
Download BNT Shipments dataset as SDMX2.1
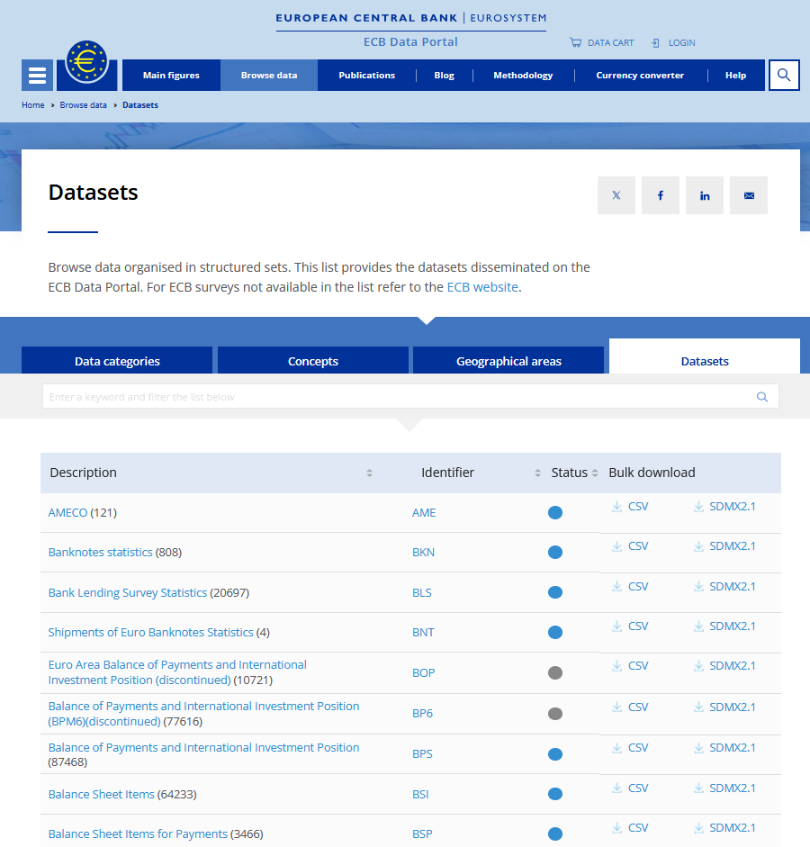click(x=724, y=626)
